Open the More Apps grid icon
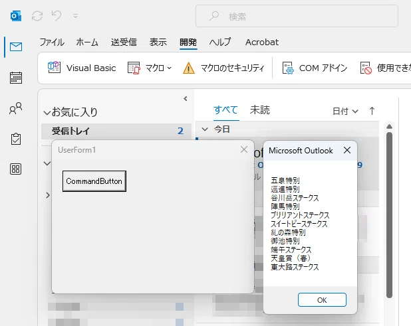Screen dimensions: 411x326 [x=16, y=169]
